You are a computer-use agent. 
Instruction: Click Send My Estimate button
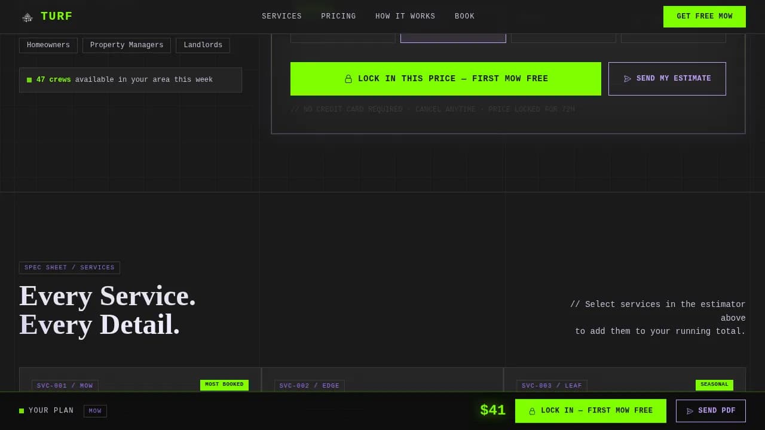tap(667, 79)
